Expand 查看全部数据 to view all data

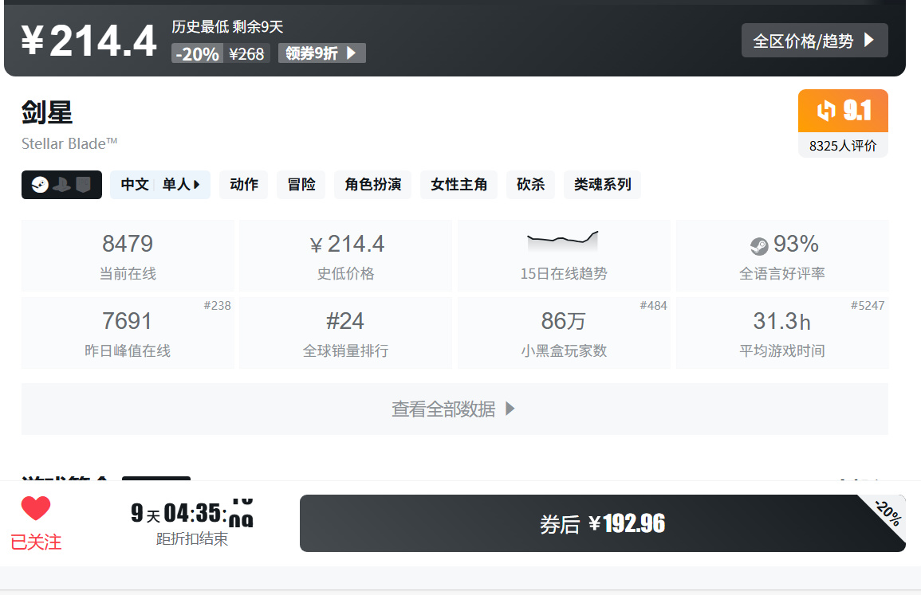[x=455, y=409]
